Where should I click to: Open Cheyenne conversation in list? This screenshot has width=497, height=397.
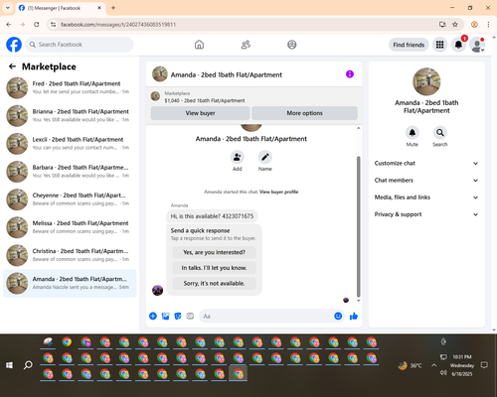(x=70, y=199)
